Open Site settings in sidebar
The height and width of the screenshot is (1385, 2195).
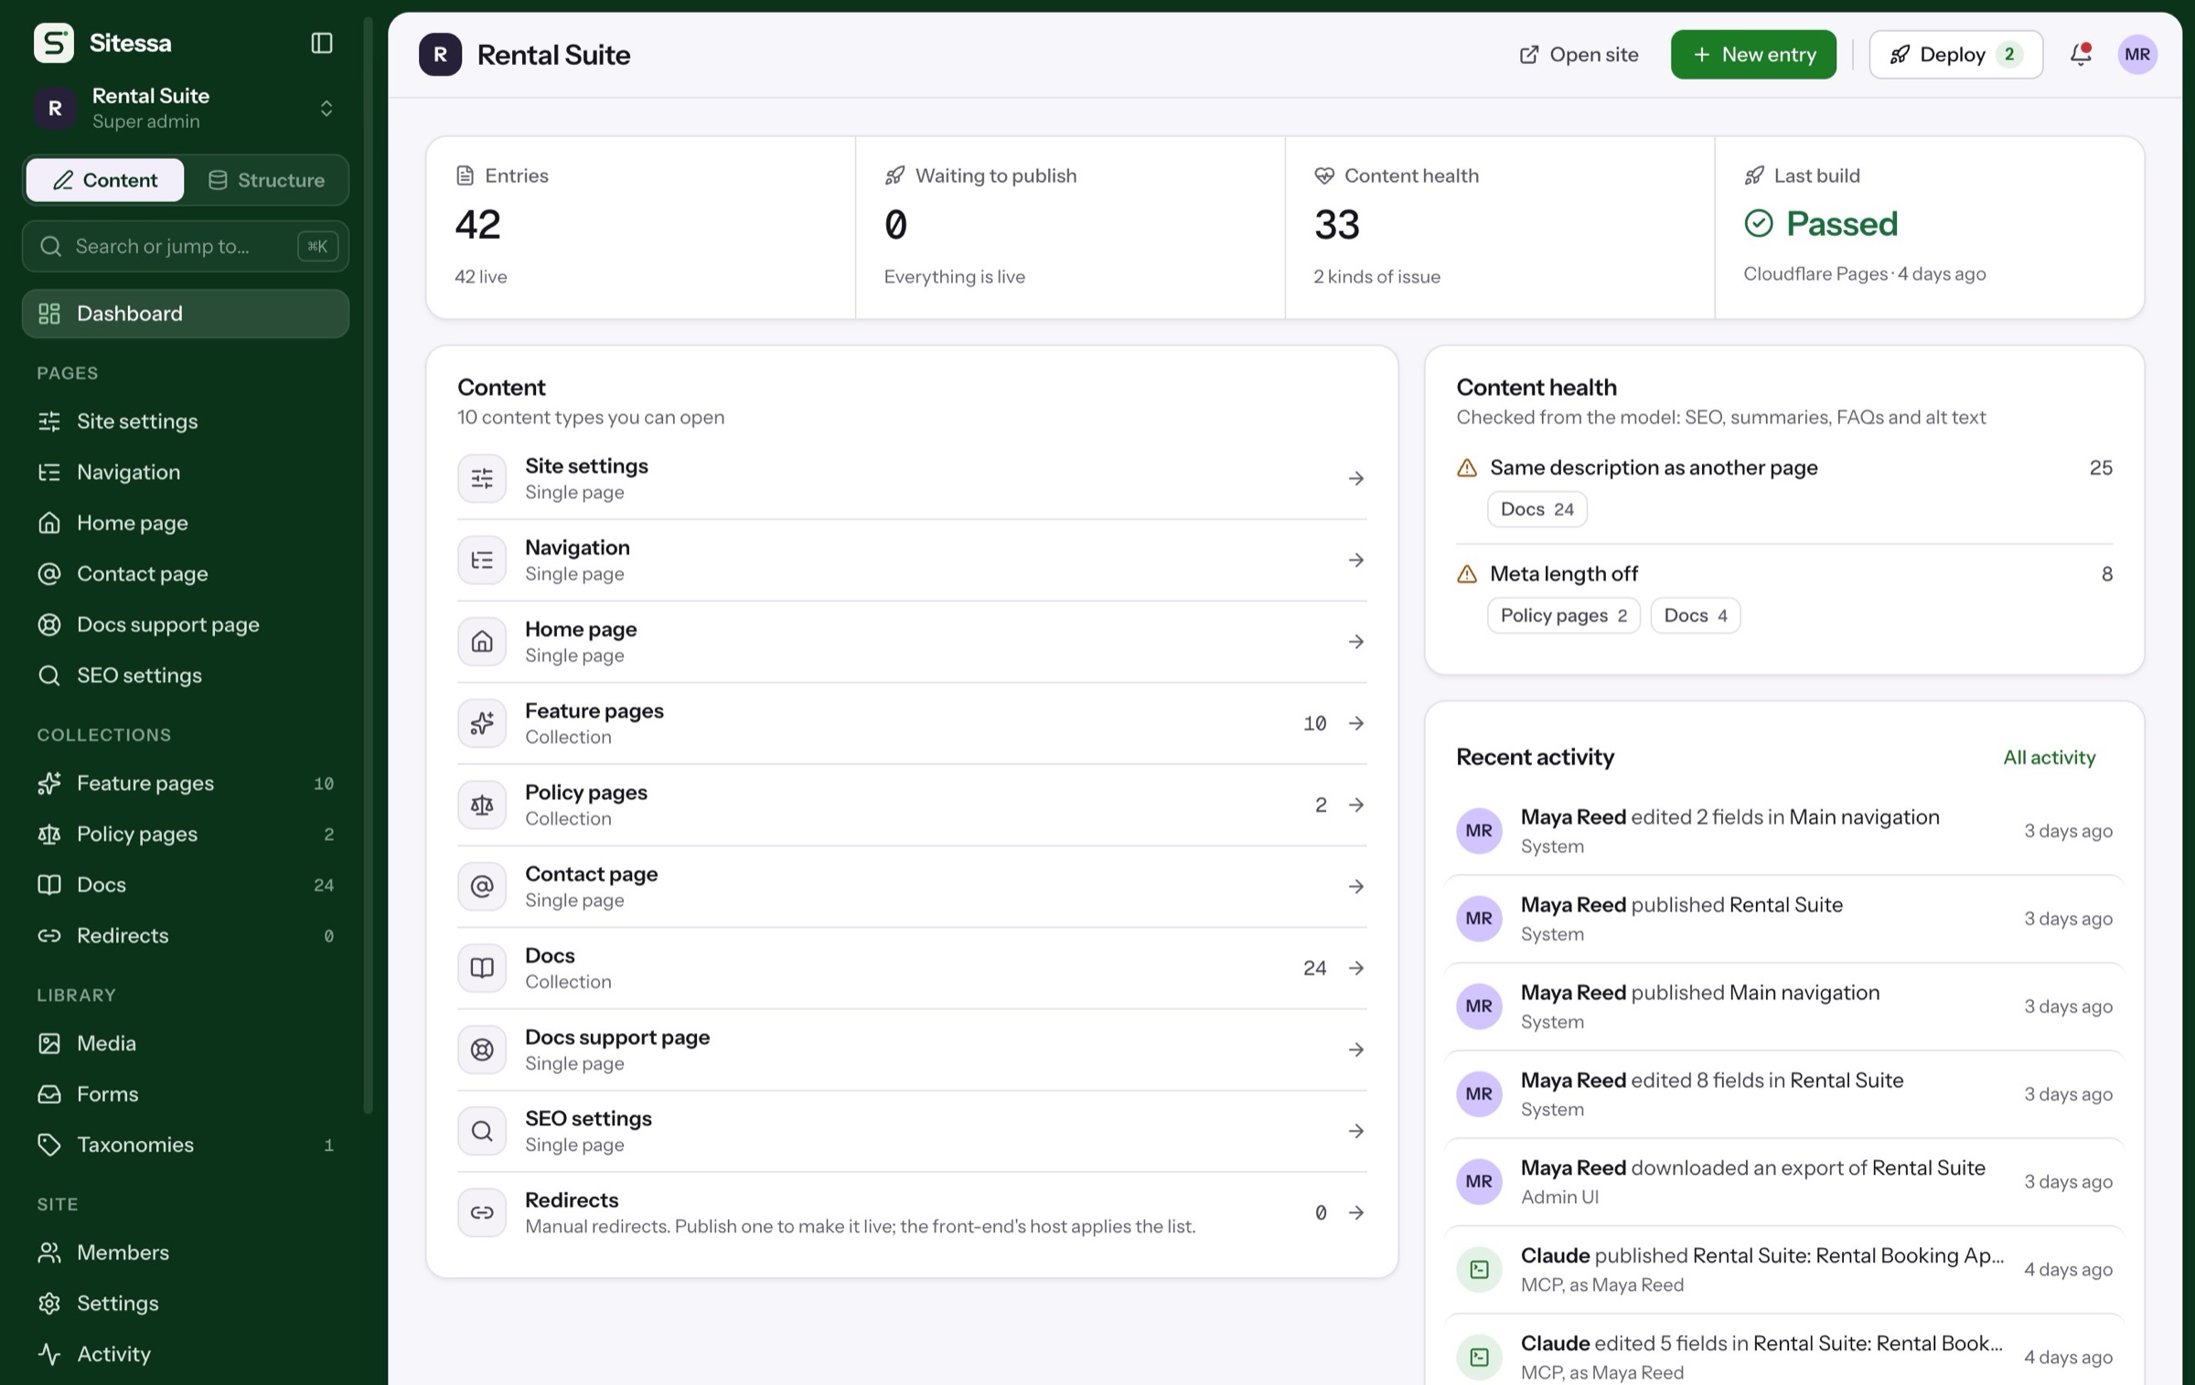(x=186, y=421)
